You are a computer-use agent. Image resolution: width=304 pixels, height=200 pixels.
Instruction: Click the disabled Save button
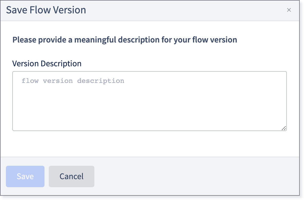coord(25,176)
